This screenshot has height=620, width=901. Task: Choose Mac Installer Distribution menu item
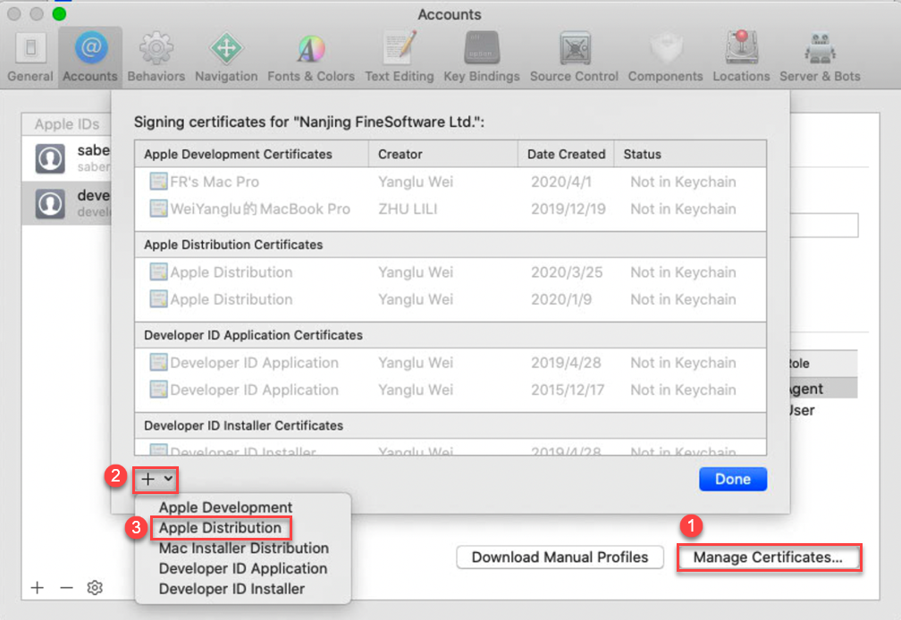point(244,549)
